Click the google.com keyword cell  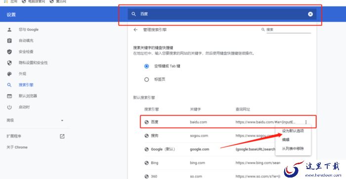200,149
